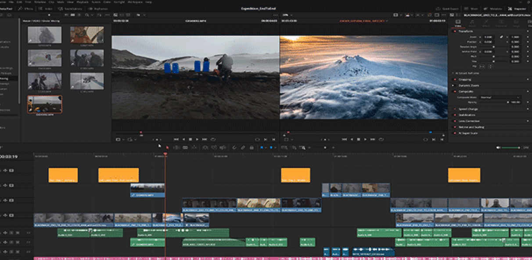Viewport: 532px width, 260px height.
Task: Enable the Stabilization setting in the Inspector
Action: [x=454, y=115]
